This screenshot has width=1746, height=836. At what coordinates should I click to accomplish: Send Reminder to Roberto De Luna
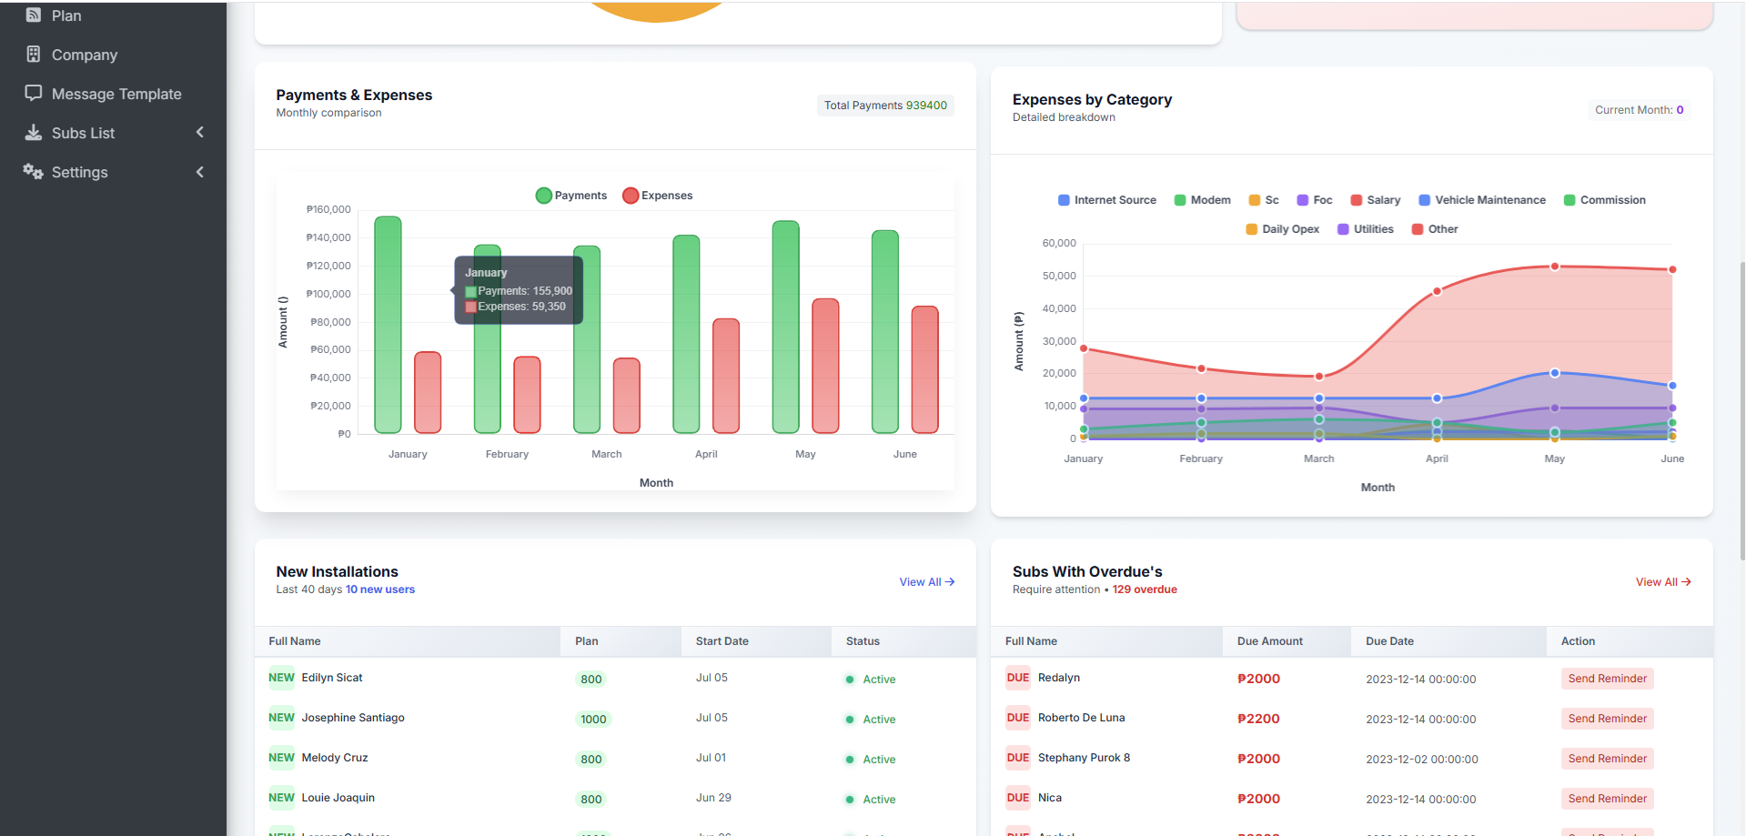1608,719
